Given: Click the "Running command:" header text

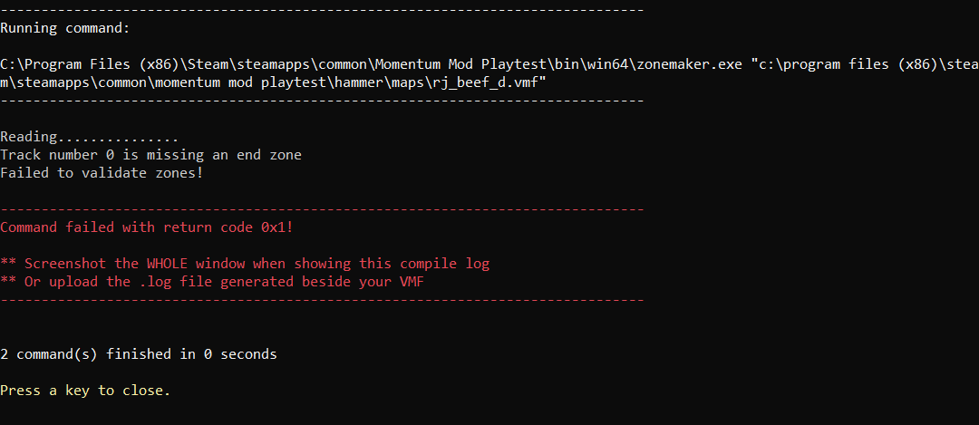Looking at the screenshot, I should 65,28.
